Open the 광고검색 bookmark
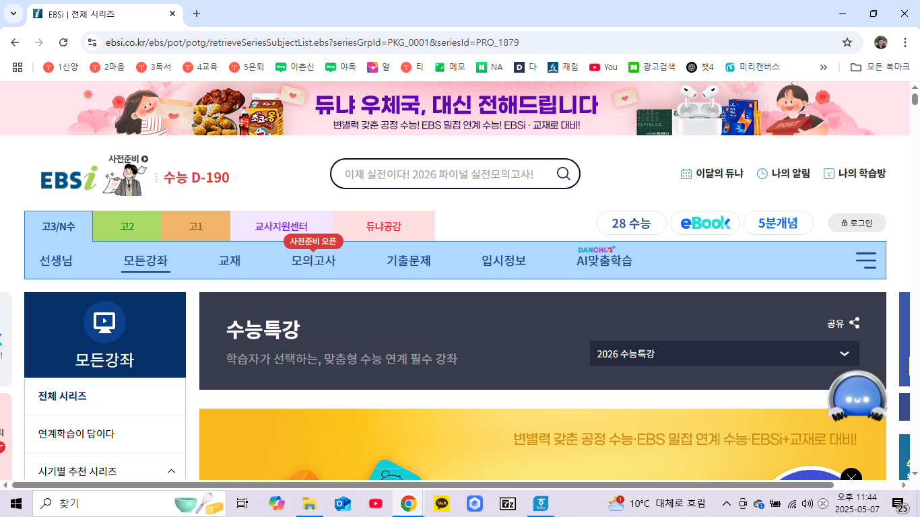Viewport: 920px width, 517px height. point(652,67)
